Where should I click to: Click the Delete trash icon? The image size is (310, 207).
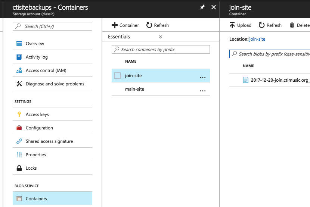[292, 25]
